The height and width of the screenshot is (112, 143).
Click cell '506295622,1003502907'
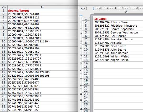pyautogui.click(x=42, y=55)
